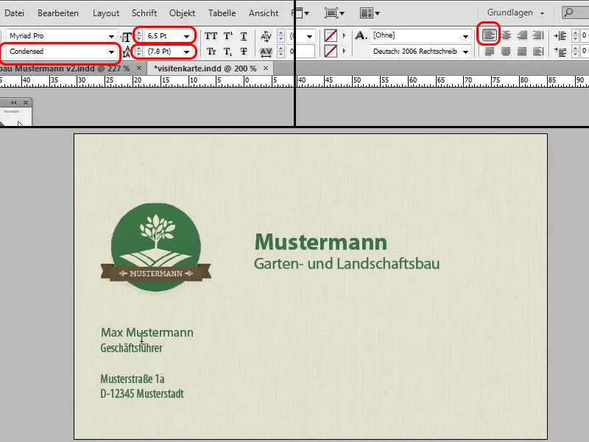589x442 pixels.
Task: Align text away from the spine
Action: tap(538, 51)
